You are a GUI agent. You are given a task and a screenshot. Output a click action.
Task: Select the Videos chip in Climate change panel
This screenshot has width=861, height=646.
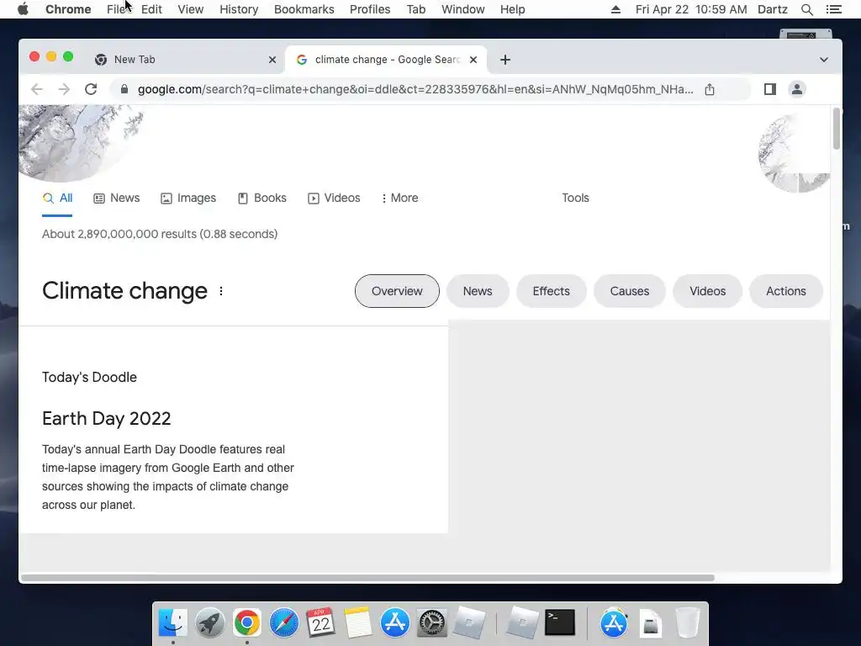tap(707, 291)
